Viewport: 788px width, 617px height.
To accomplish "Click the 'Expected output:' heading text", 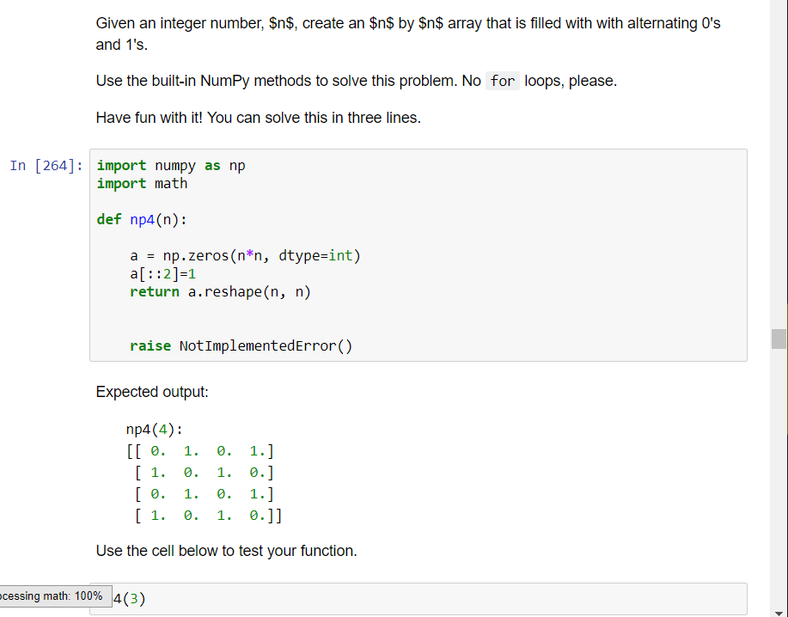I will [152, 392].
